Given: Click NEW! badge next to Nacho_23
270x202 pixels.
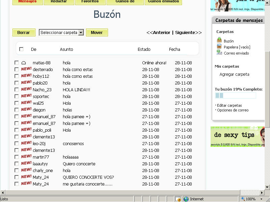Looking at the screenshot, I should [x=26, y=89].
